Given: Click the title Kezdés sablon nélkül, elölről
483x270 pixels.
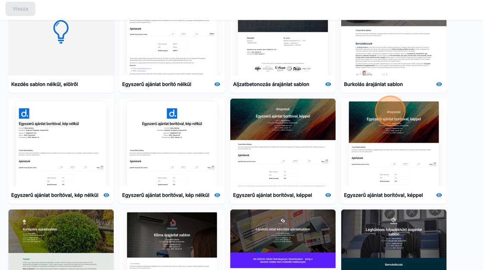Looking at the screenshot, I should 44,84.
